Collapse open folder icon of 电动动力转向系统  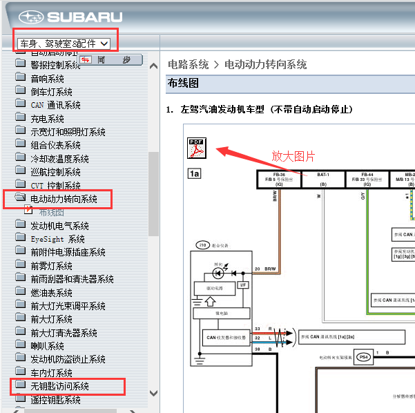[20, 197]
